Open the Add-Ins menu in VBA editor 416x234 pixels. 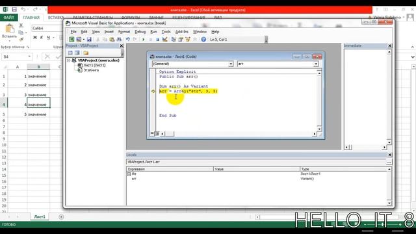tap(182, 32)
